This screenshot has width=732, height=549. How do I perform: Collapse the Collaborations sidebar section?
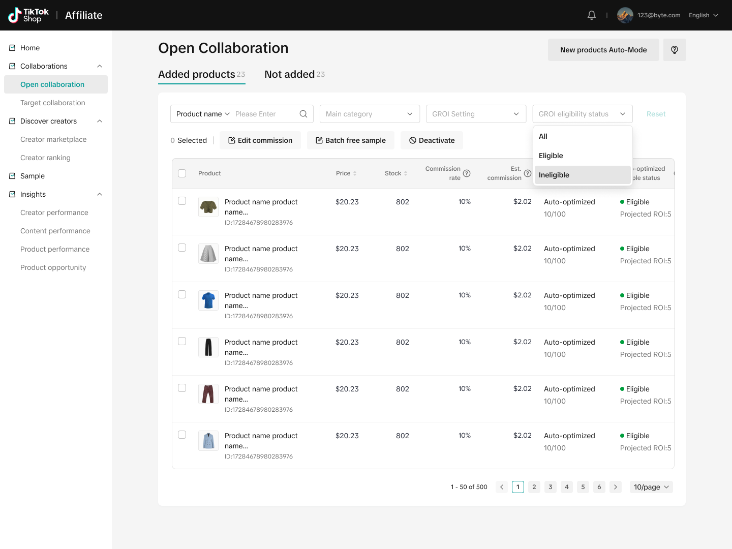pos(100,66)
